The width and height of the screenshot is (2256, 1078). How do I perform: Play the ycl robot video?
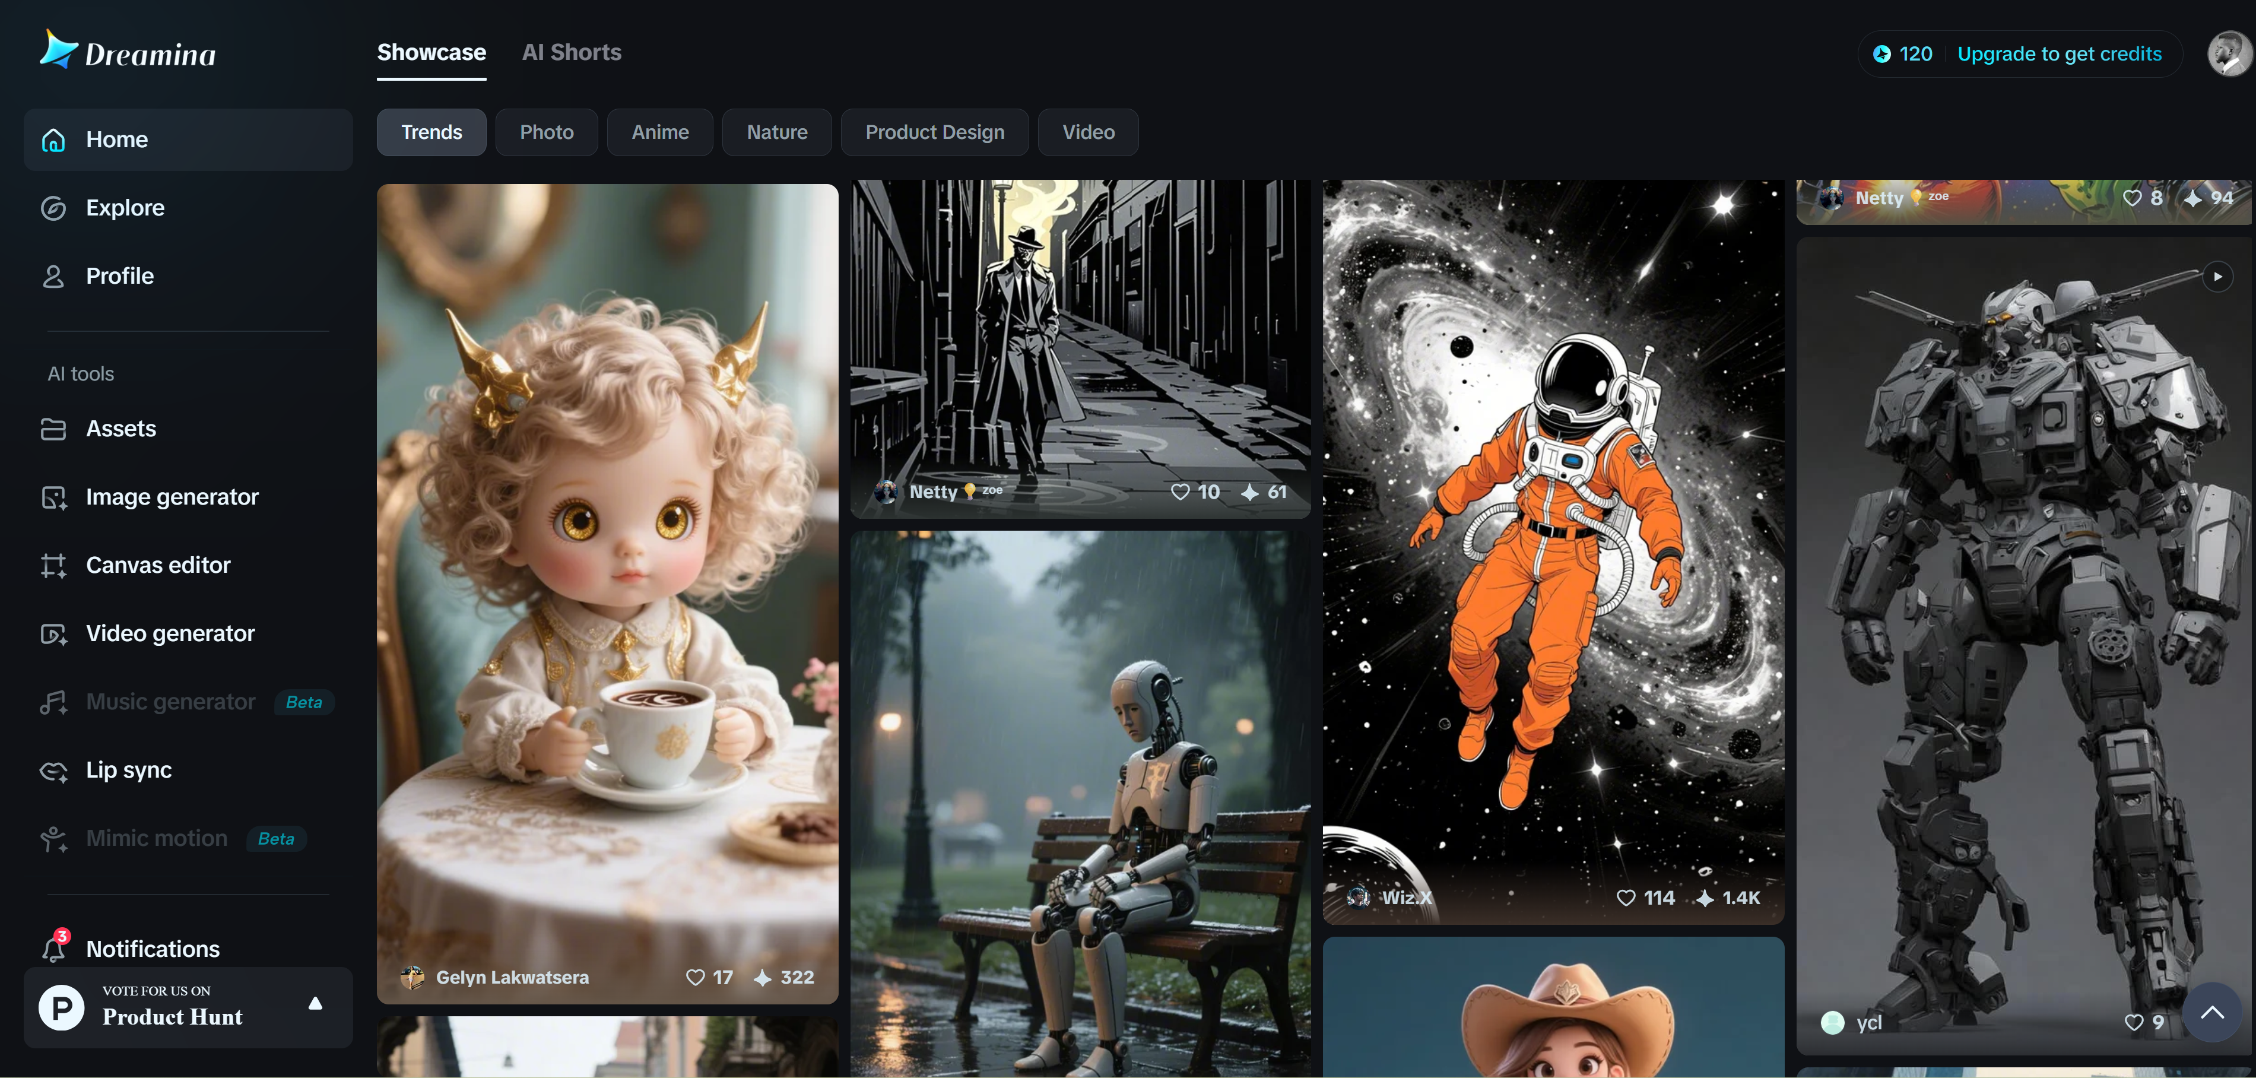pos(2217,277)
